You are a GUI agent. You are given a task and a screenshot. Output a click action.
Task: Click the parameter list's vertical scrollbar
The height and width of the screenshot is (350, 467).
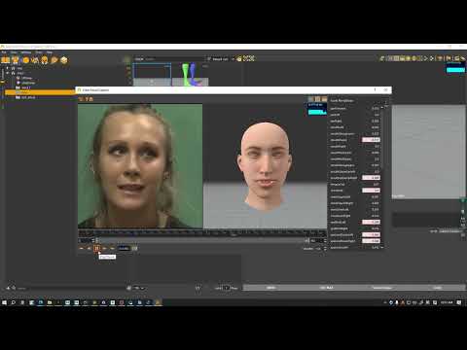pyautogui.click(x=382, y=139)
